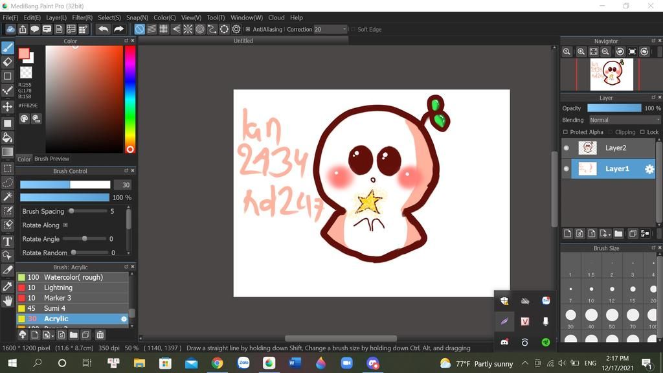This screenshot has height=373, width=663.
Task: Choose brush size 50 preset
Action: (612, 317)
